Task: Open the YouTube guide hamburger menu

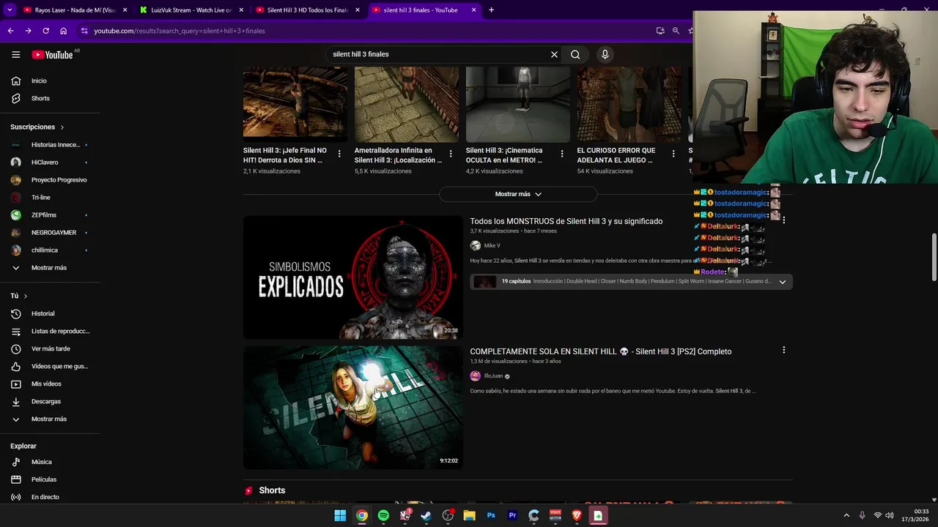Action: [x=15, y=54]
